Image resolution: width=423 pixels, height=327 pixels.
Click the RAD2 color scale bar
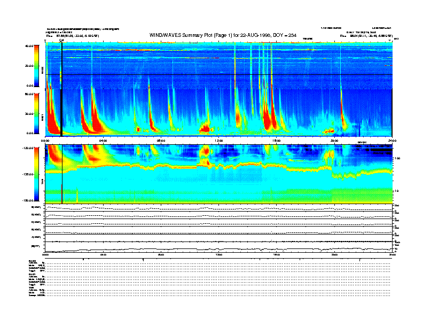[36, 66]
